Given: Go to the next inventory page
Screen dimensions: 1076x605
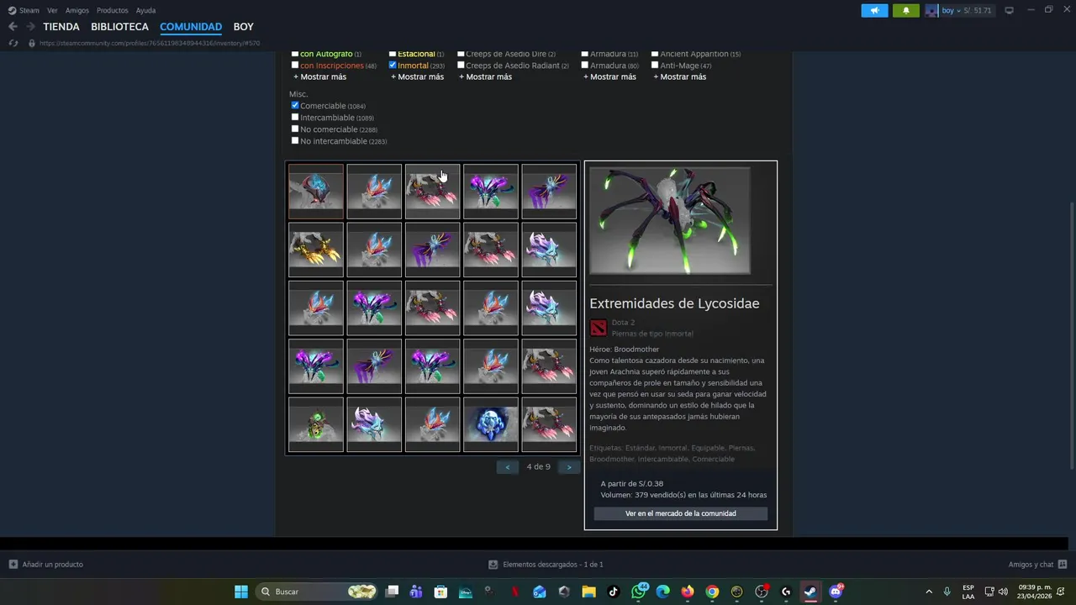Looking at the screenshot, I should 569,467.
